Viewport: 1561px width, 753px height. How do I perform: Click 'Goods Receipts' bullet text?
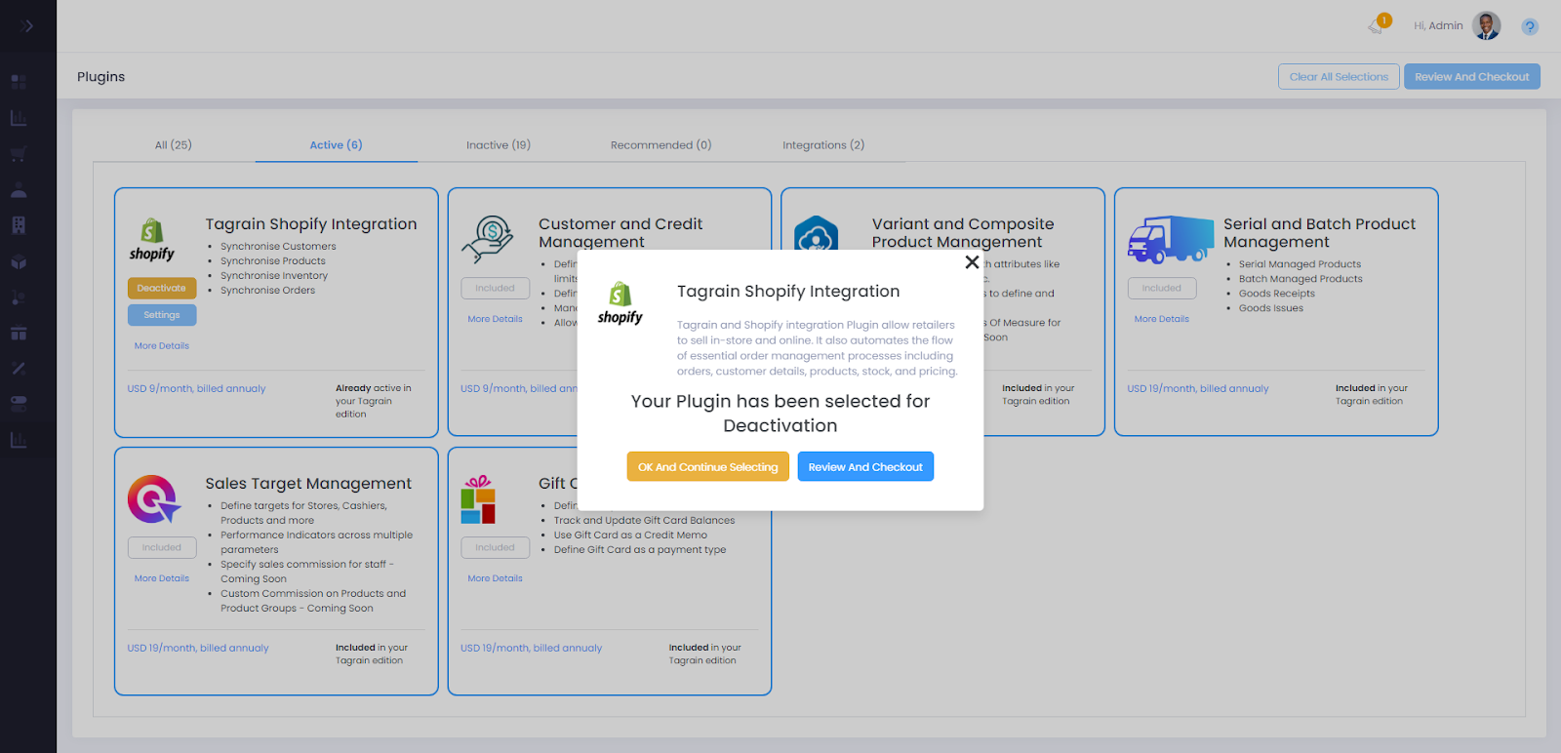point(1277,294)
